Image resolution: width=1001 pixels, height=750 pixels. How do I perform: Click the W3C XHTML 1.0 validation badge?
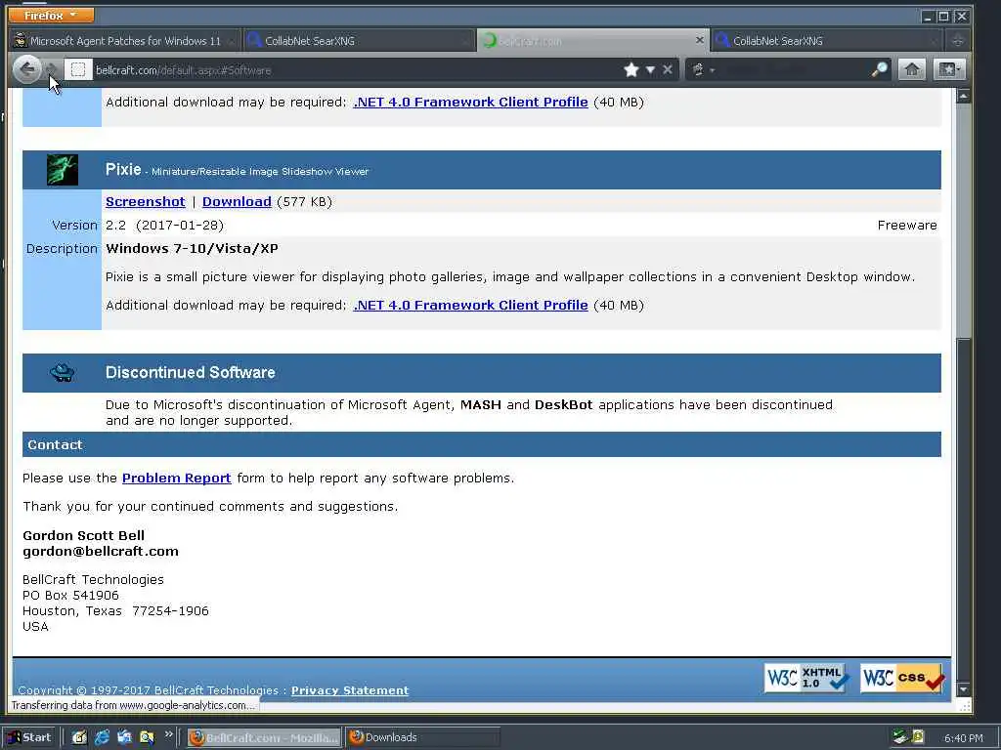point(806,678)
